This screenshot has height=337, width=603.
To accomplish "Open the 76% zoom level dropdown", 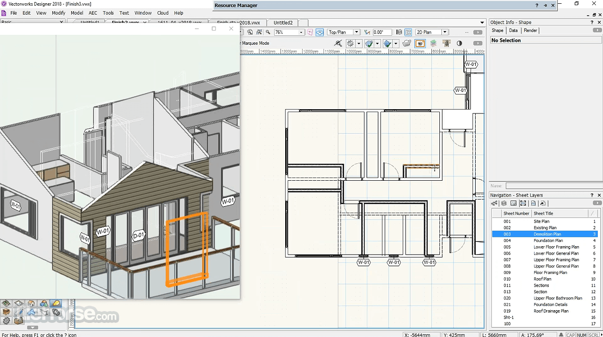I will (300, 32).
